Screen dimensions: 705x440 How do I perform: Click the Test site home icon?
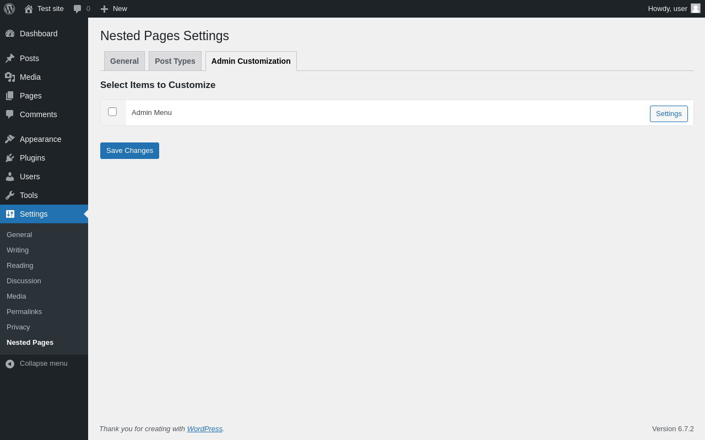tap(29, 9)
